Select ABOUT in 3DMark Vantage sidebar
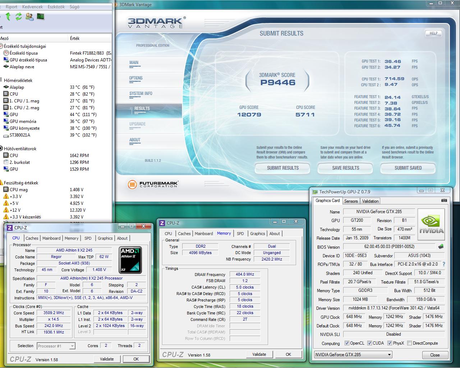The height and width of the screenshot is (368, 460). coord(135,140)
